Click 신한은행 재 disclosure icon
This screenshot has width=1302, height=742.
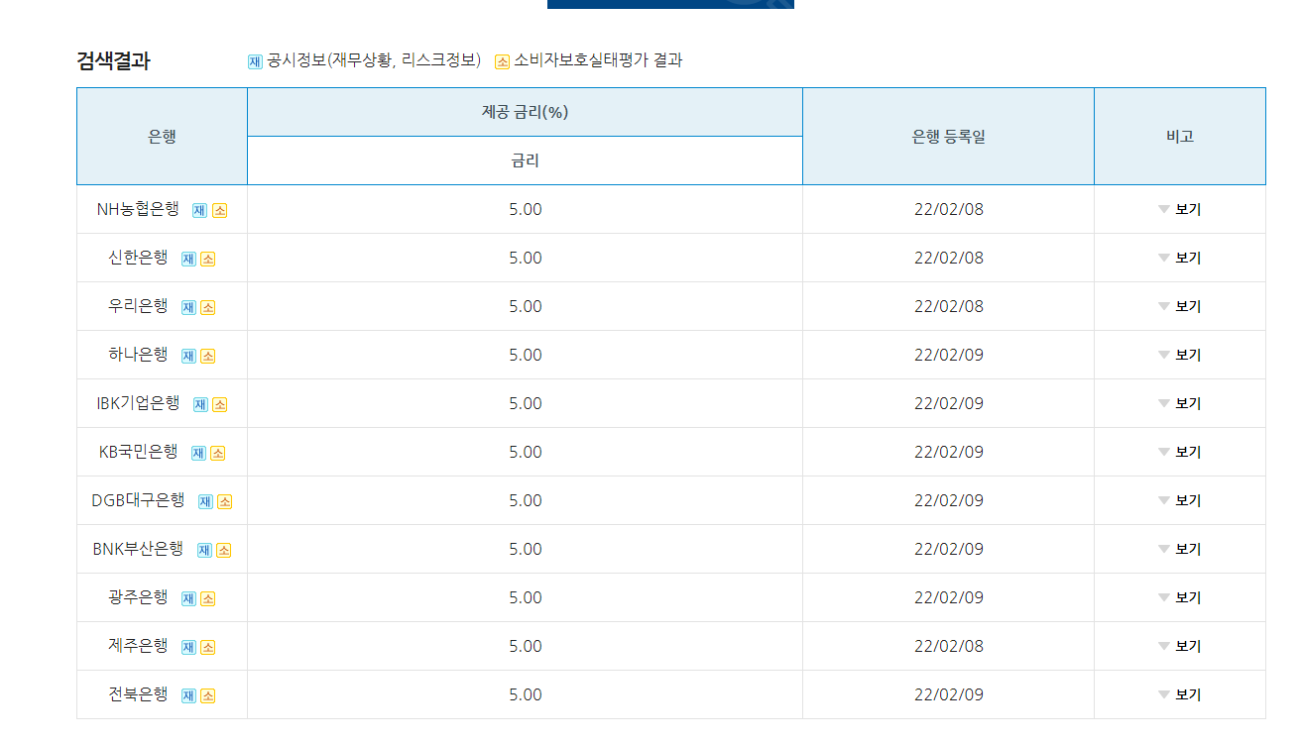pos(188,259)
